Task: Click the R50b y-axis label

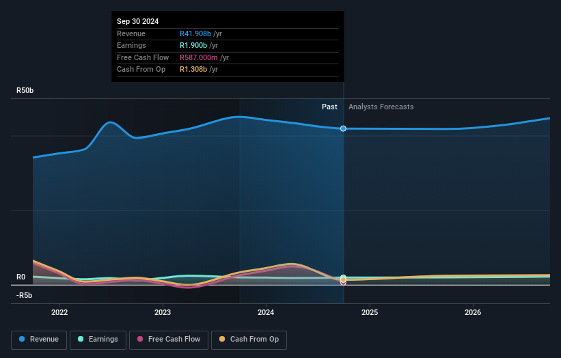Action: point(25,90)
